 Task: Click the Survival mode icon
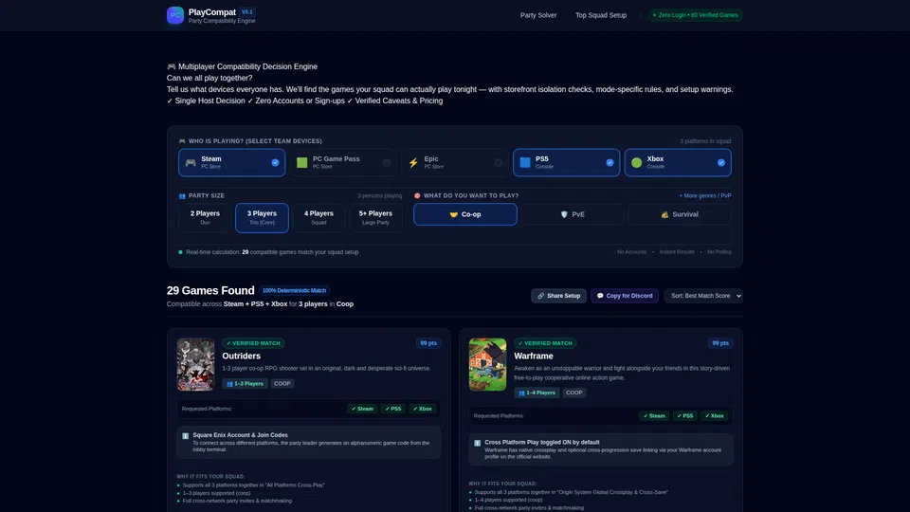tap(664, 214)
